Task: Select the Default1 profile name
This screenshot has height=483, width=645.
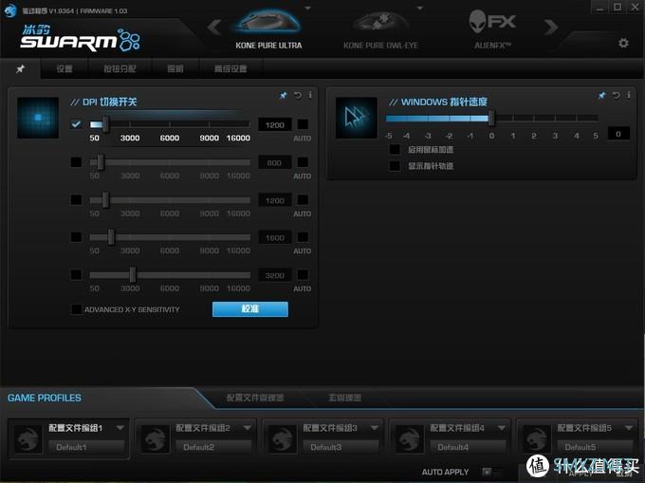Action: coord(86,447)
